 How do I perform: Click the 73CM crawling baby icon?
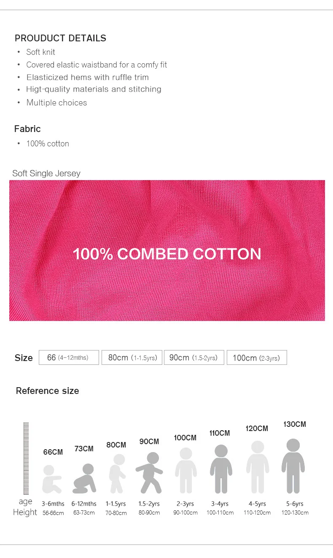click(x=84, y=479)
